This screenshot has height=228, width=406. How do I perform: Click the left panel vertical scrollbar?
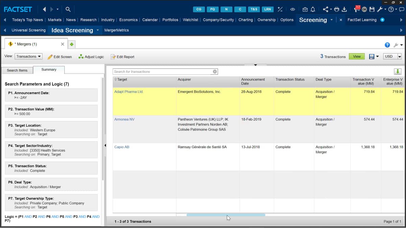pos(103,128)
